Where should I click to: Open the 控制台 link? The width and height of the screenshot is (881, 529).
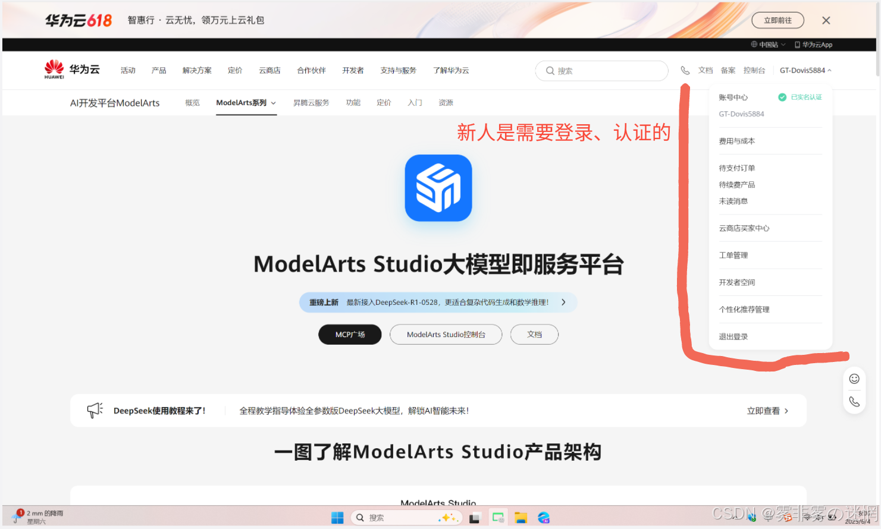click(754, 70)
